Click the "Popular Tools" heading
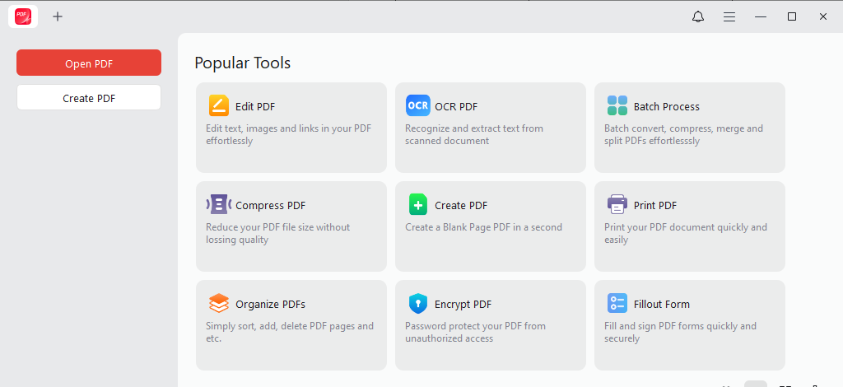This screenshot has height=387, width=843. pos(243,63)
